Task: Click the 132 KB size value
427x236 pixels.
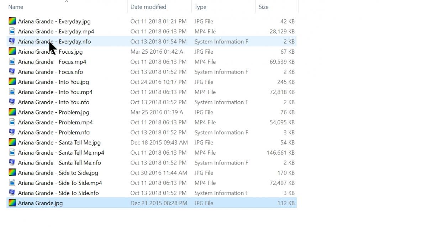Action: 286,203
